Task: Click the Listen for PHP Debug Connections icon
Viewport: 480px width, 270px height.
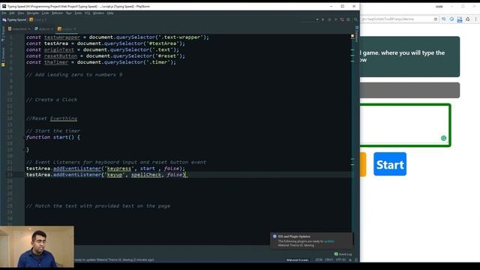Action: pos(342,19)
